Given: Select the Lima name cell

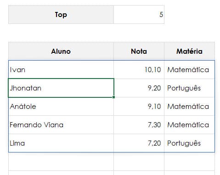Looking at the screenshot, I should [61, 143].
